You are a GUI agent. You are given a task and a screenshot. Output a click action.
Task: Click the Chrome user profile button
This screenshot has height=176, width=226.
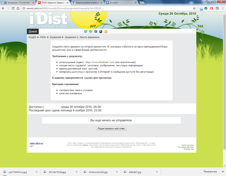[x=204, y=1]
